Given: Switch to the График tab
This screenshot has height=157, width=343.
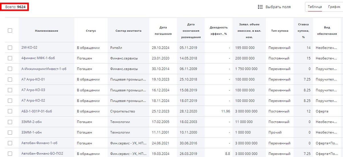Looking at the screenshot, I should [x=334, y=7].
